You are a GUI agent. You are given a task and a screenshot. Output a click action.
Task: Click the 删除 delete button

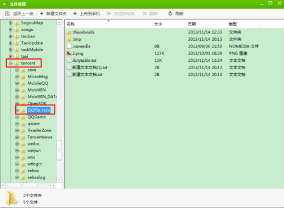(150, 14)
